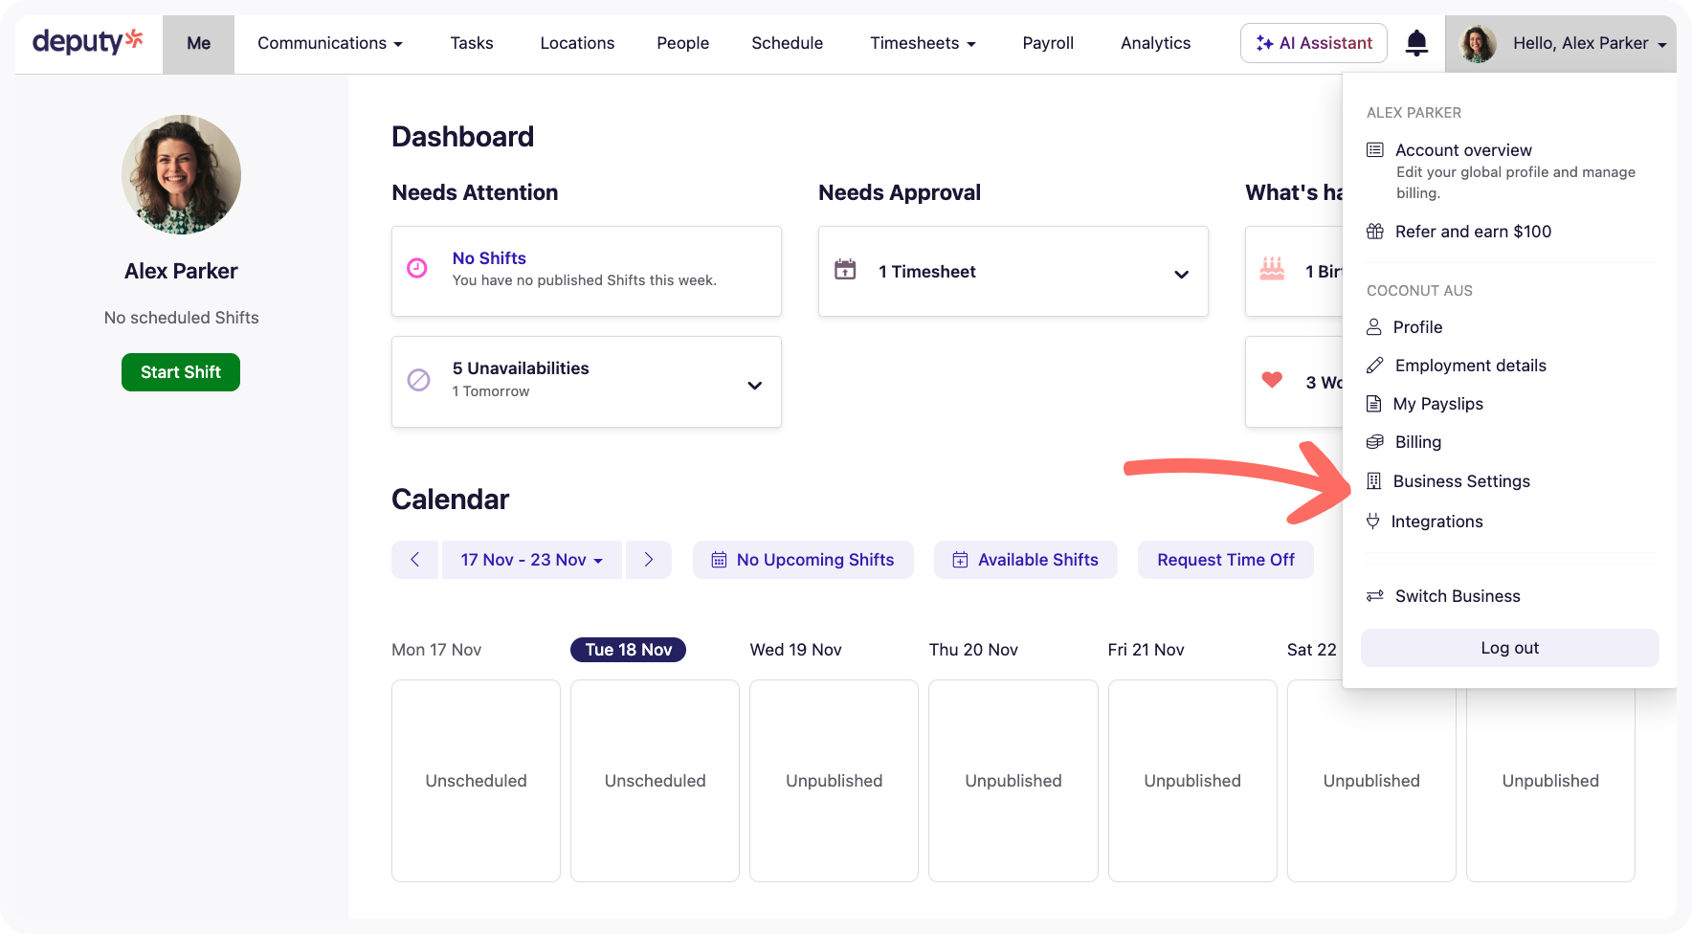Click the heart icon in What's happening
The width and height of the screenshot is (1692, 934).
pyautogui.click(x=1271, y=379)
